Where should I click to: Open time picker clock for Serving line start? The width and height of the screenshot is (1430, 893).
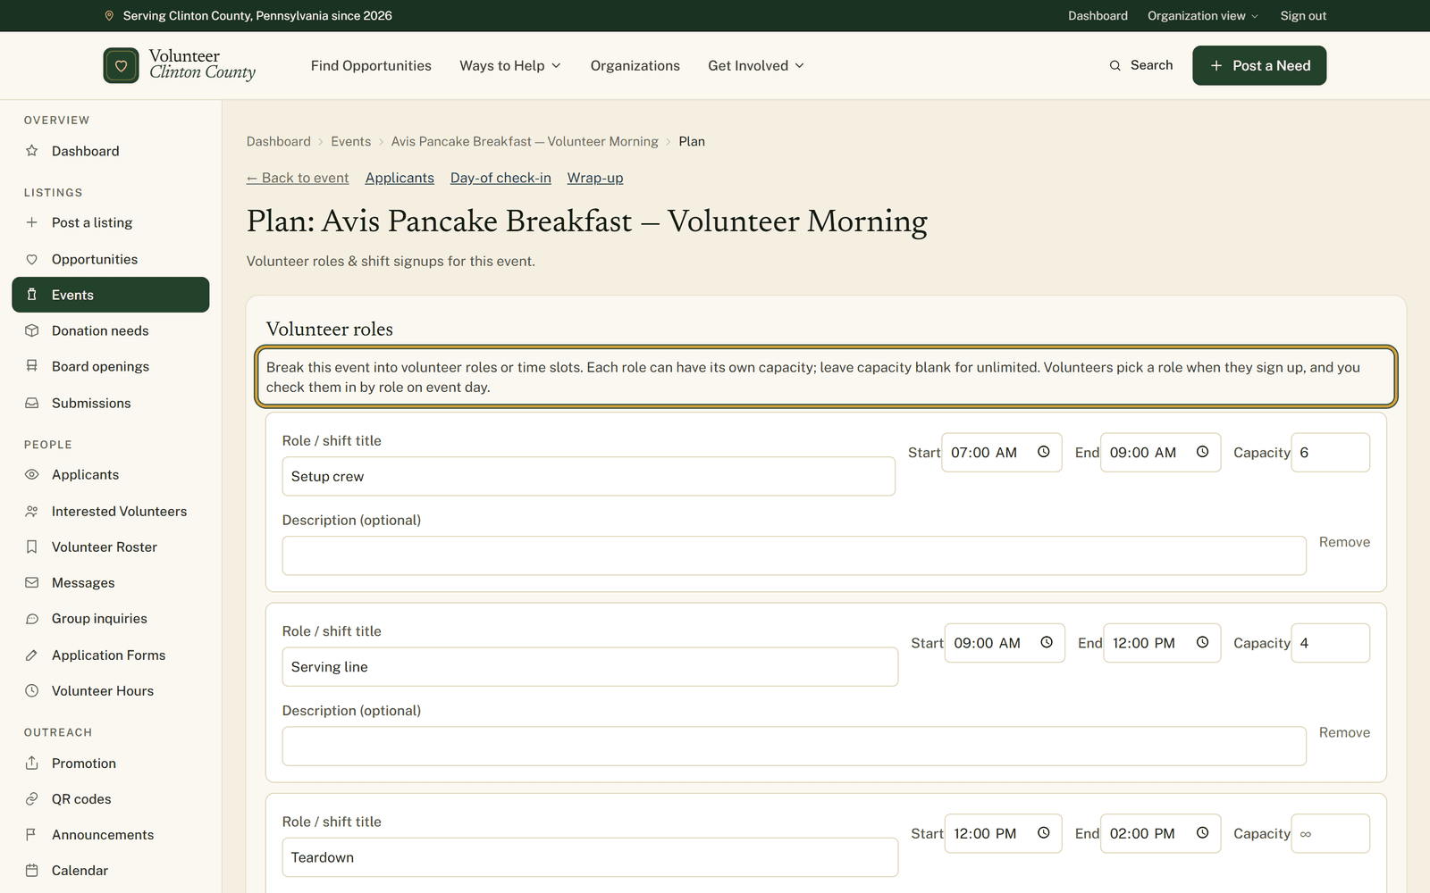[x=1047, y=642]
